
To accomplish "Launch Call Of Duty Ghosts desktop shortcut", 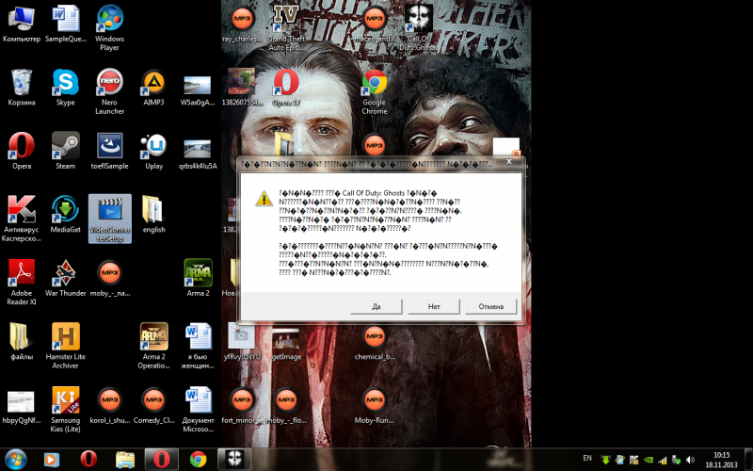I will point(418,28).
